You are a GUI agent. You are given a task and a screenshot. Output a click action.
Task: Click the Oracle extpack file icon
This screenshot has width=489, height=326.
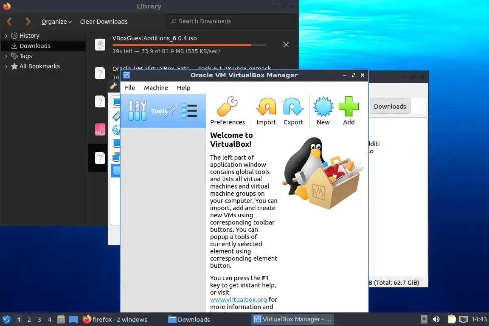[100, 73]
